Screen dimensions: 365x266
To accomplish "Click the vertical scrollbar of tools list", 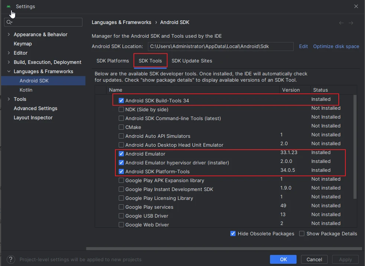I will (355, 148).
